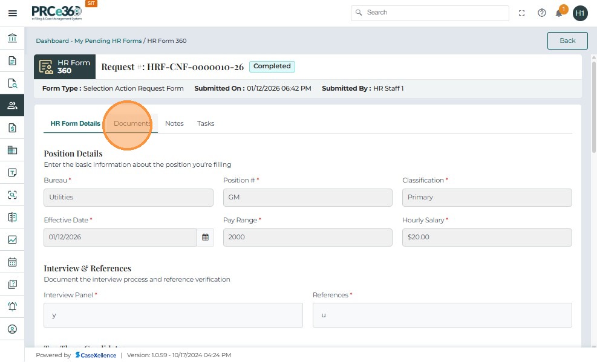Open the hamburger menu
The width and height of the screenshot is (597, 362).
click(x=12, y=13)
